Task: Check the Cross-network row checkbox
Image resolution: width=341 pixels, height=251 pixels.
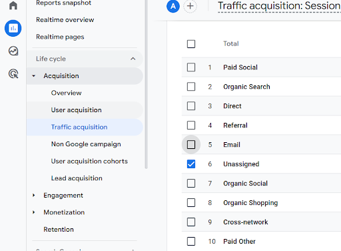Action: point(191,222)
